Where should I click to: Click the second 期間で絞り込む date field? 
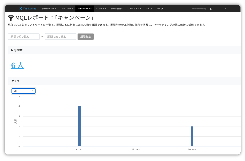[60, 36]
